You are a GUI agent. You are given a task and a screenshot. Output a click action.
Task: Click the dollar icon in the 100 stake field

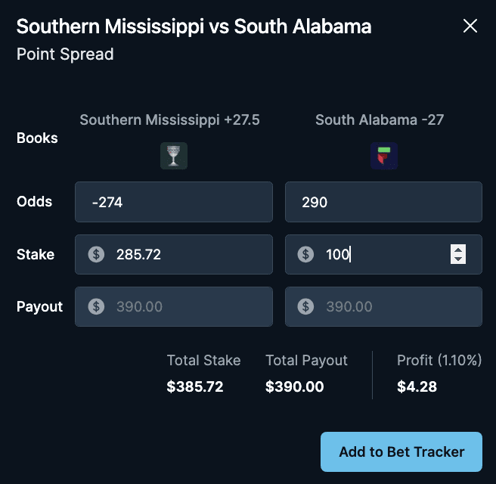click(305, 254)
